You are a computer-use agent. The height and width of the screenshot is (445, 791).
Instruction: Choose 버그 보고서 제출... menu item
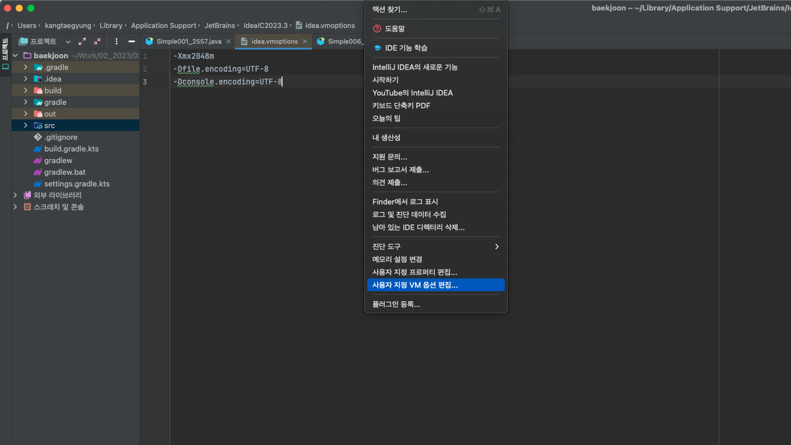pos(436,169)
